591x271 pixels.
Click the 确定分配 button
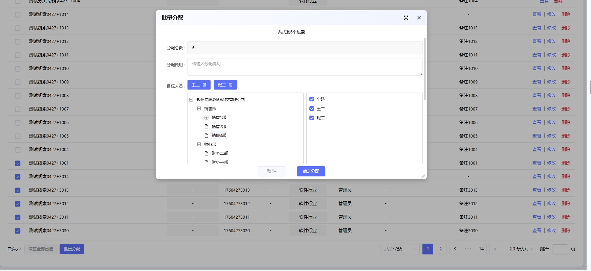pos(311,171)
